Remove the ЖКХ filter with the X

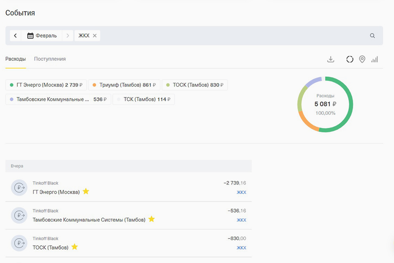[95, 36]
